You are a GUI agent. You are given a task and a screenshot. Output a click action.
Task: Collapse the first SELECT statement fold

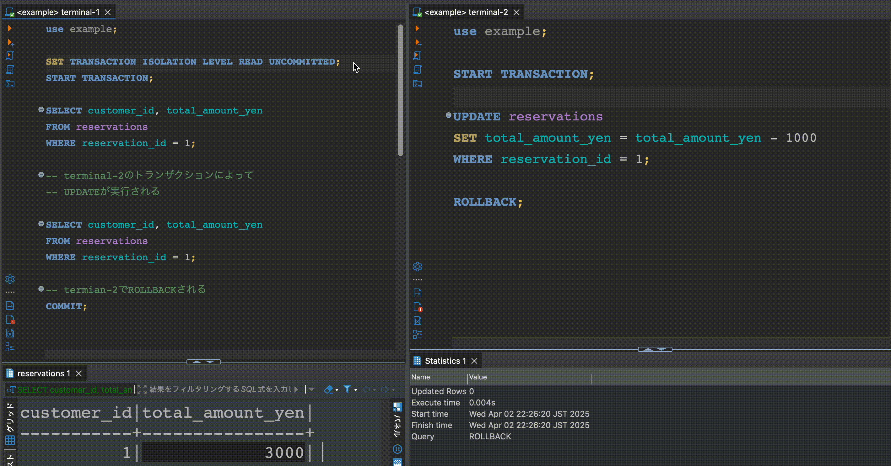tap(41, 109)
